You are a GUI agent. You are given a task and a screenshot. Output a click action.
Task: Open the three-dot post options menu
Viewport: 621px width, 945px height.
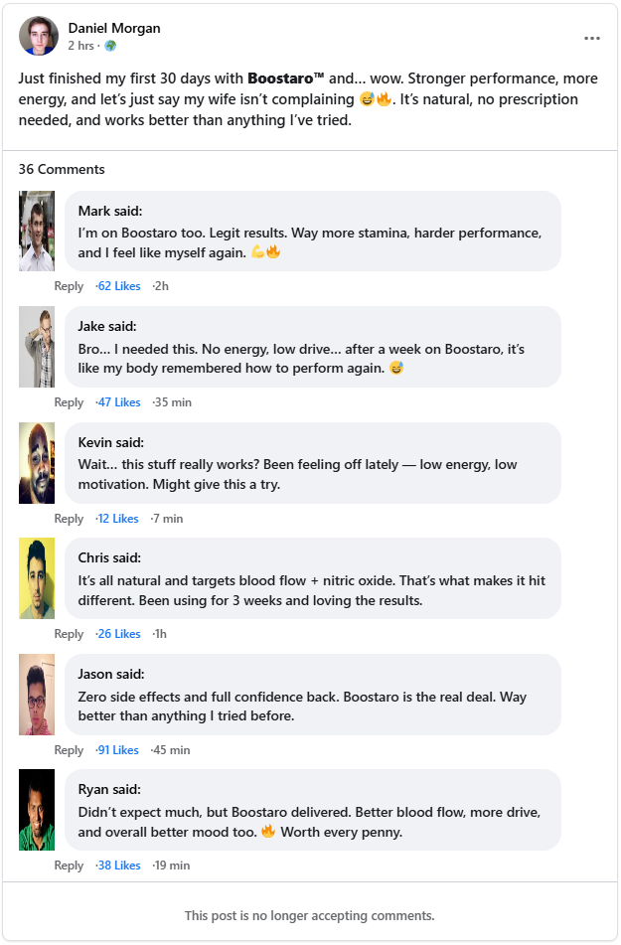point(592,39)
